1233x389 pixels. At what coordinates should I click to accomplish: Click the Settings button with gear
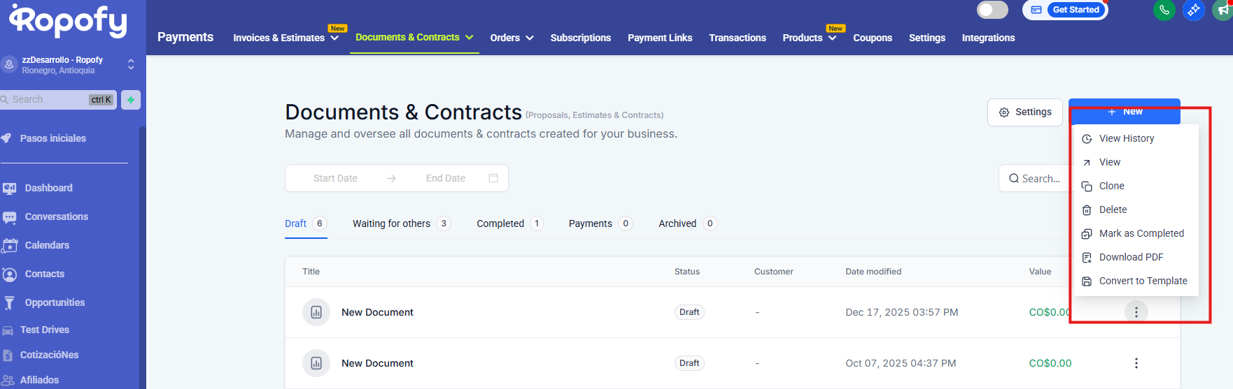pyautogui.click(x=1025, y=112)
